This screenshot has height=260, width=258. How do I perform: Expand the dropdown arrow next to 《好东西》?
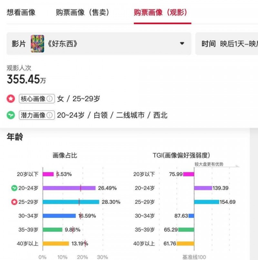tap(182, 43)
